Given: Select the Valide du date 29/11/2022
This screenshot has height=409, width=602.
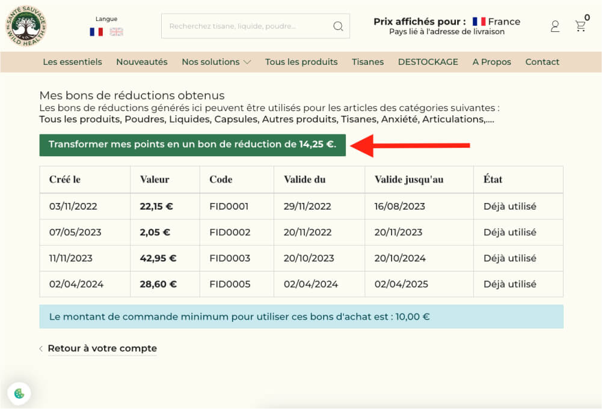Looking at the screenshot, I should (x=307, y=206).
